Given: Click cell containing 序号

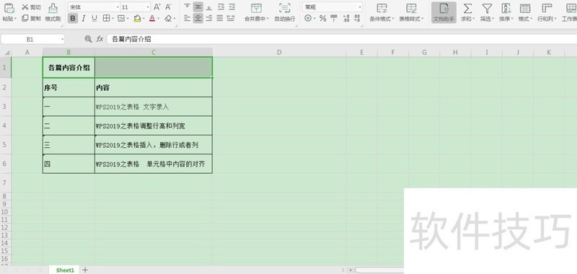Looking at the screenshot, I should [69, 88].
